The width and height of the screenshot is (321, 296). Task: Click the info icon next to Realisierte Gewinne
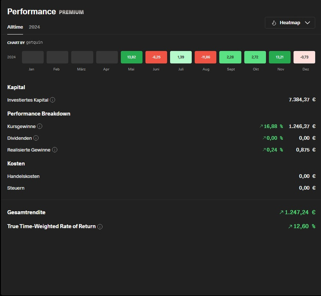(54, 149)
